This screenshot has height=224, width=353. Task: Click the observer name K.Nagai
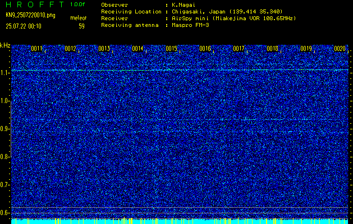pos(184,5)
